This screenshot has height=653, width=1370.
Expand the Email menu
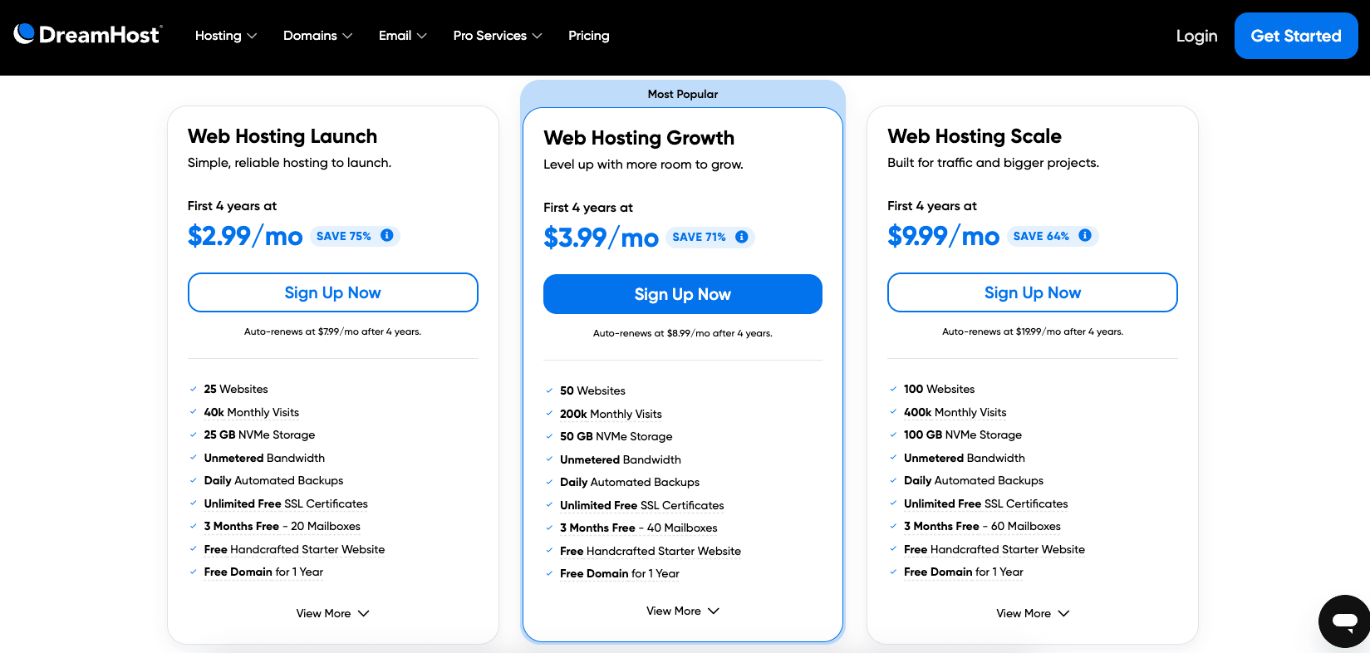click(x=402, y=36)
